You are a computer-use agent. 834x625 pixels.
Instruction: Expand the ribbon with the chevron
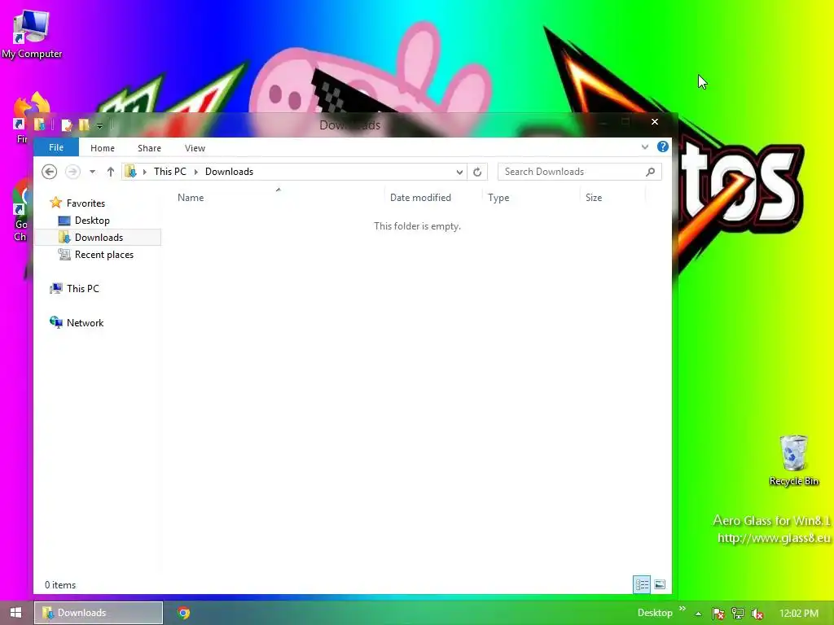645,146
